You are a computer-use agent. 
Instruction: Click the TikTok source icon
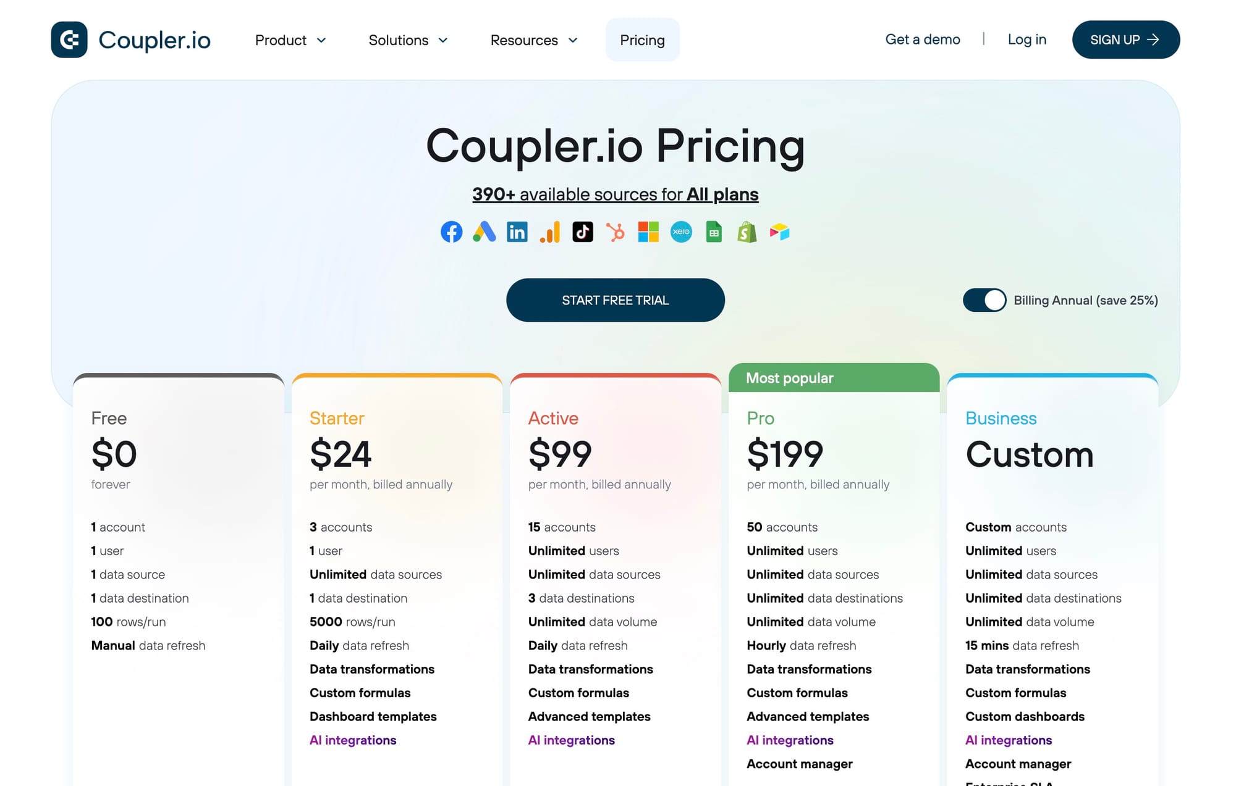tap(582, 232)
